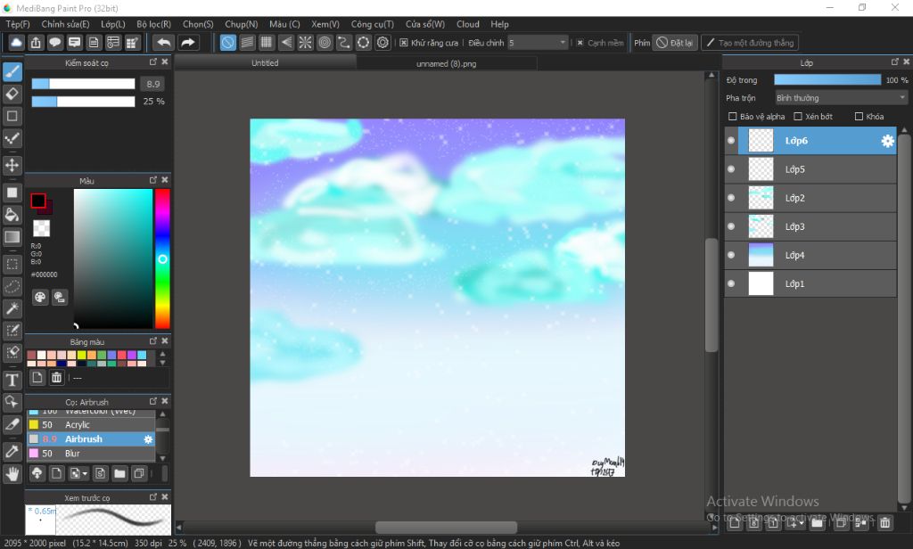913x549 pixels.
Task: Select the Hand pan tool
Action: pos(12,474)
